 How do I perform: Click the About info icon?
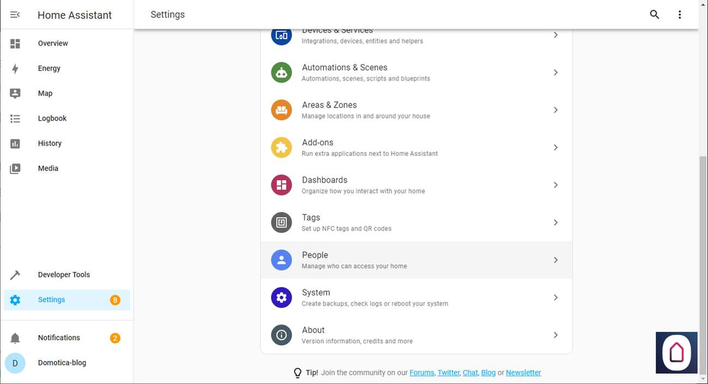click(x=282, y=335)
